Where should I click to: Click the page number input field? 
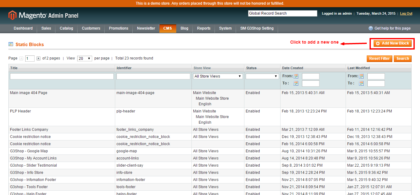[x=30, y=59]
